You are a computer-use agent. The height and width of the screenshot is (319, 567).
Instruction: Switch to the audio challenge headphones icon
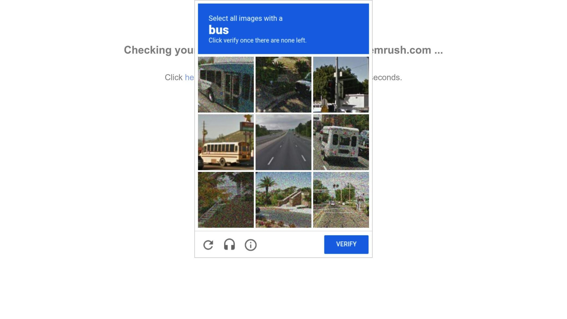pos(229,245)
